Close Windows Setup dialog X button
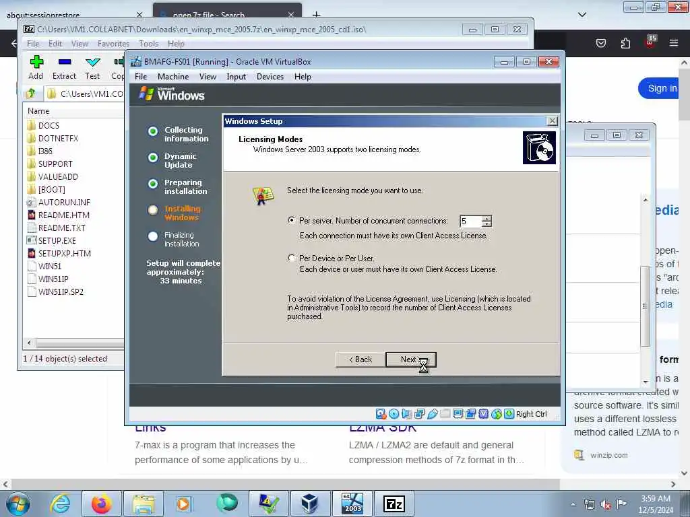The image size is (690, 517). click(x=552, y=121)
